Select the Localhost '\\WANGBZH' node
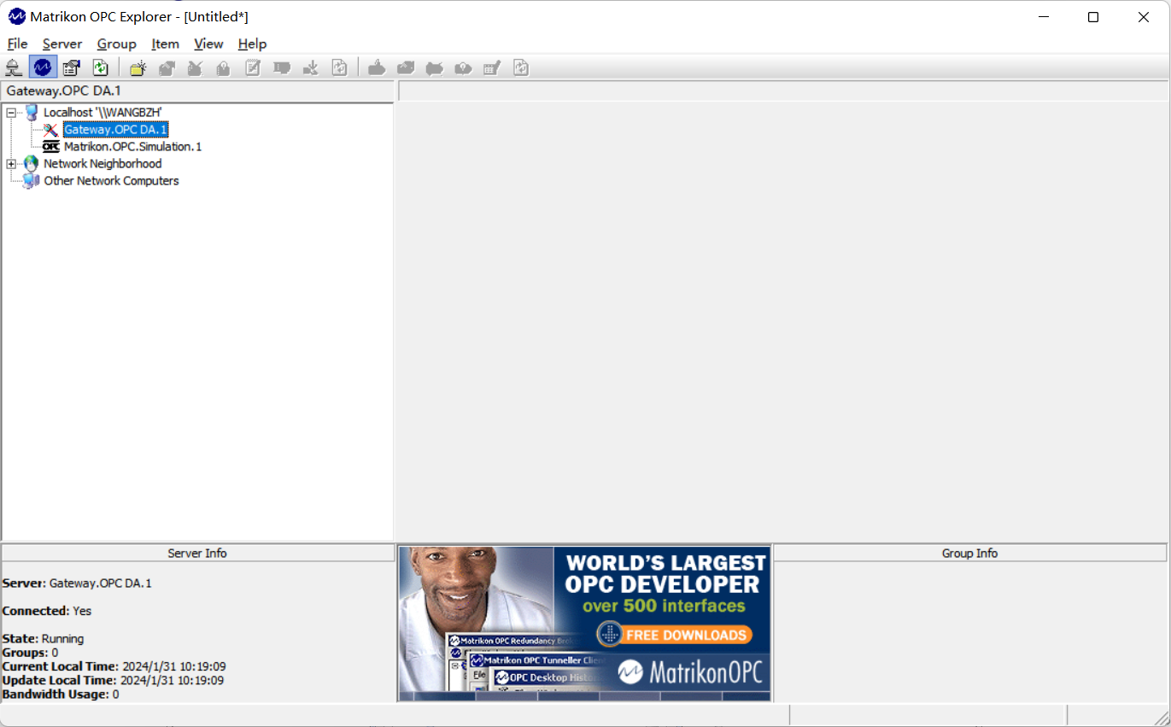 (x=102, y=113)
